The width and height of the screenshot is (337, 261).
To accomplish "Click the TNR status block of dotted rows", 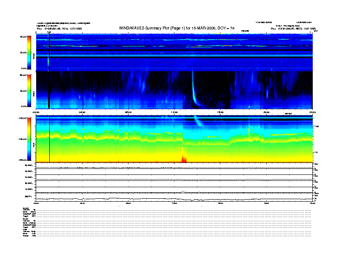I will [x=167, y=232].
